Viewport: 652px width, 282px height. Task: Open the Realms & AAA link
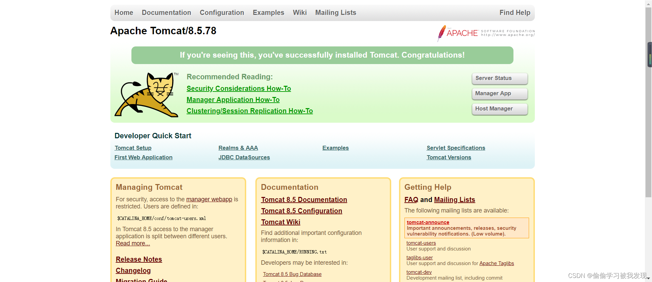pyautogui.click(x=238, y=148)
